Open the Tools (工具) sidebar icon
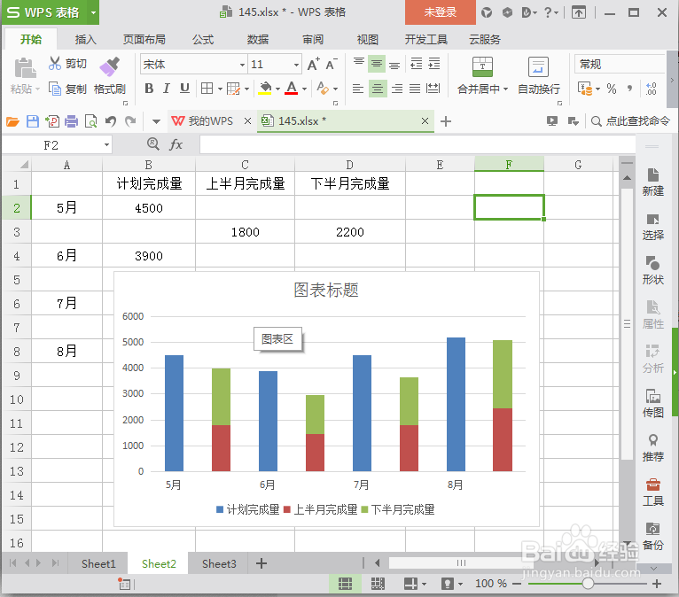The width and height of the screenshot is (679, 597). click(x=652, y=485)
